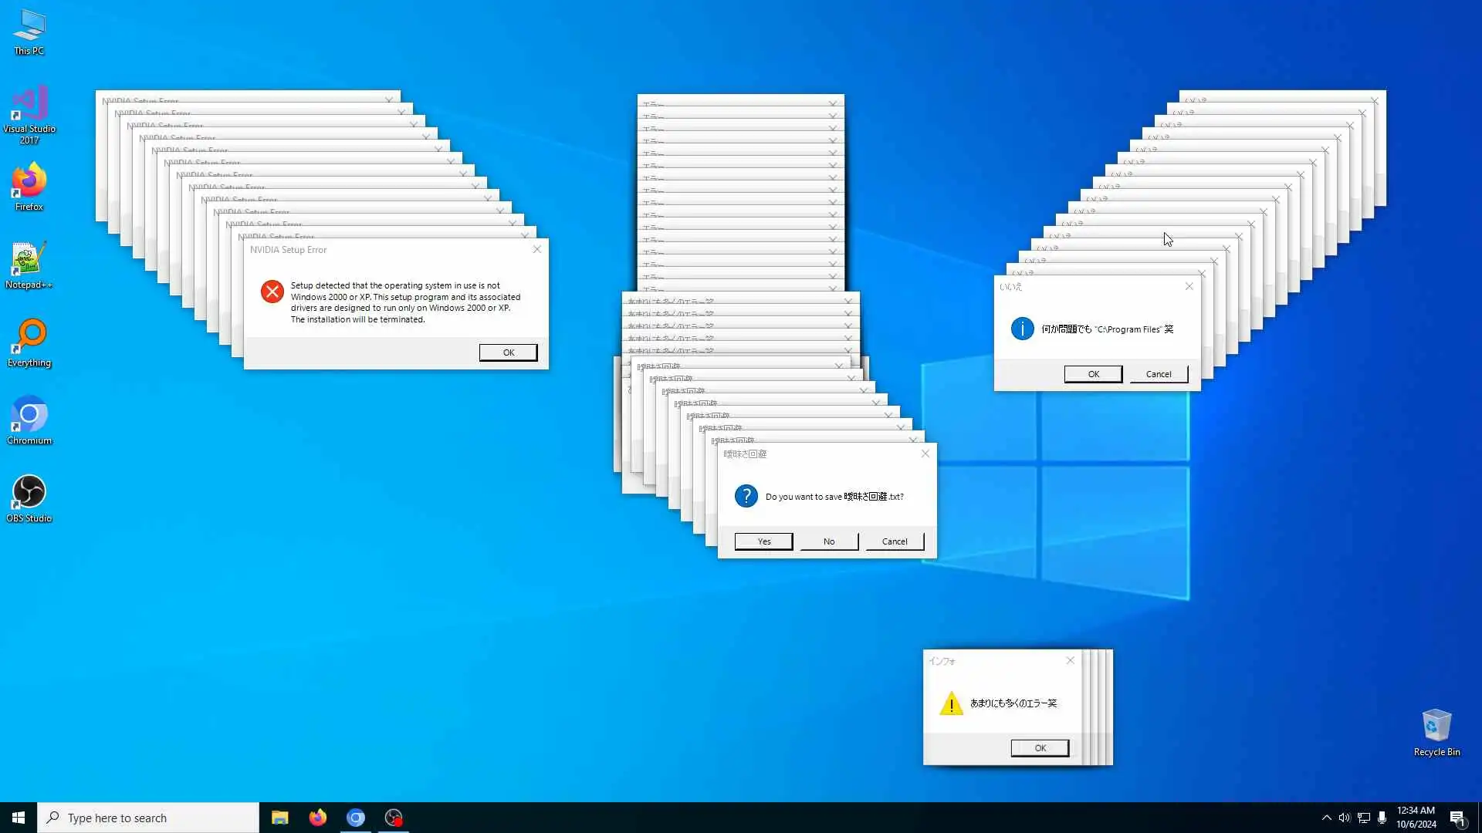The width and height of the screenshot is (1482, 833).
Task: Click Cancel in the Program Files info dialog
Action: (1158, 374)
